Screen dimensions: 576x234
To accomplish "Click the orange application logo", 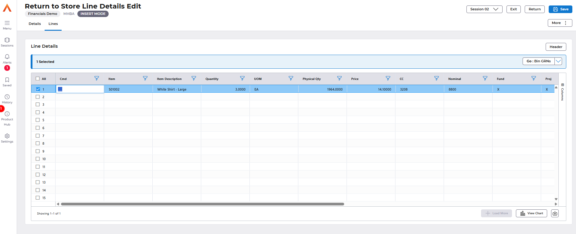I will tap(7, 8).
